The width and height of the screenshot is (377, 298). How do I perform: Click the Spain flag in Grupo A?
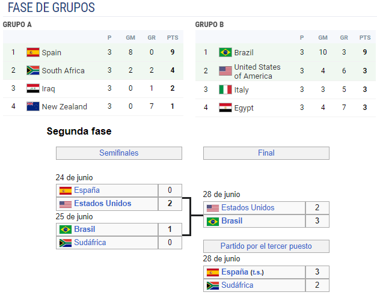pos(33,52)
